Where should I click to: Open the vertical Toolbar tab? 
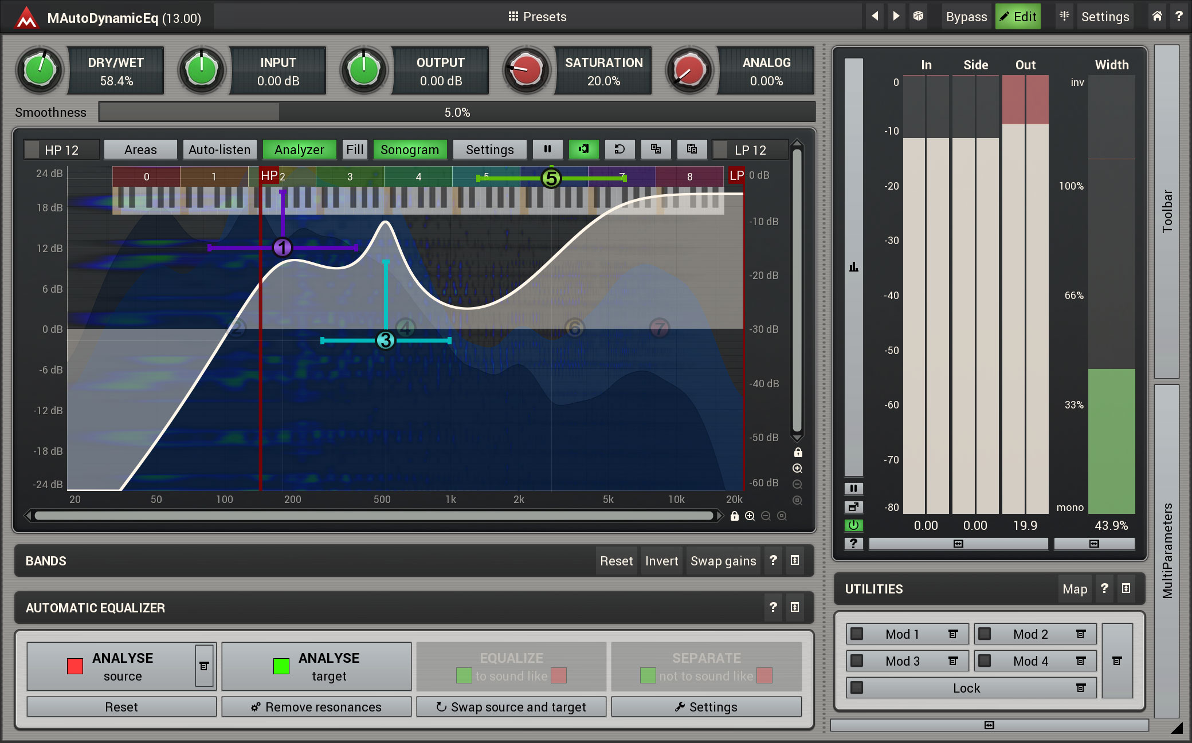(1166, 211)
